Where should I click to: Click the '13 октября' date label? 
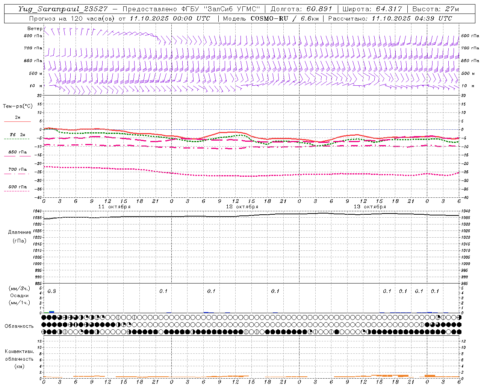coord(370,207)
